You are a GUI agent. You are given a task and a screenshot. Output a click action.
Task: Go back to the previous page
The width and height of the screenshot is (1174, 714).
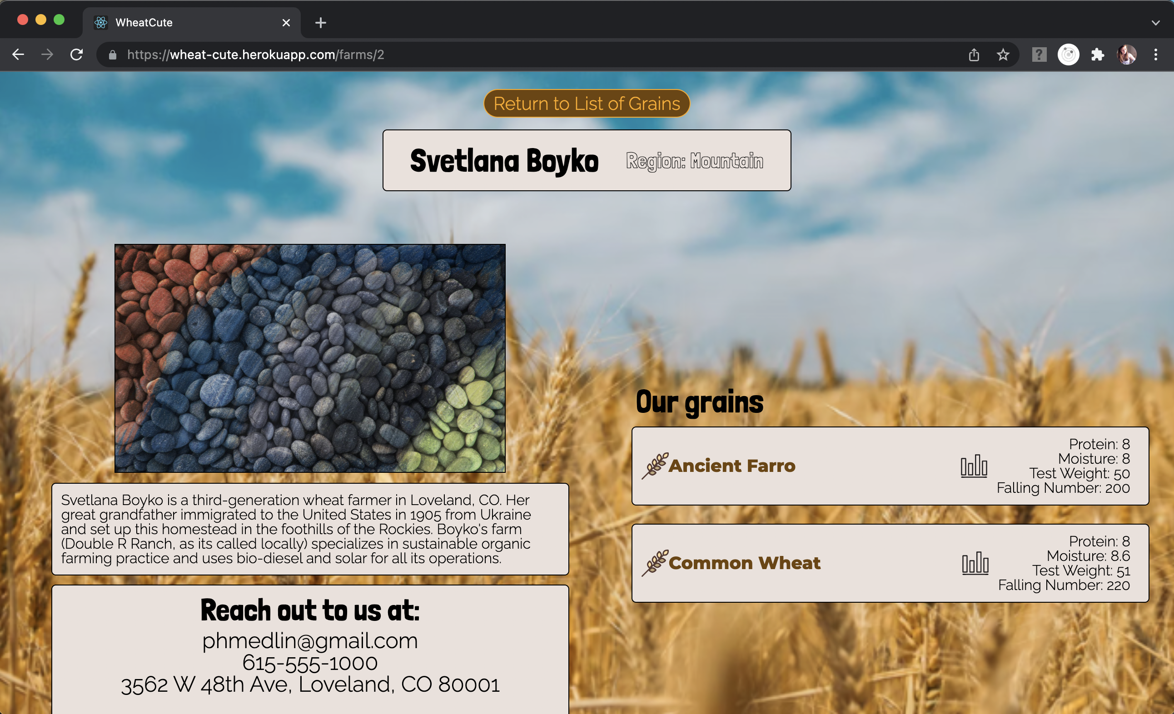click(18, 55)
